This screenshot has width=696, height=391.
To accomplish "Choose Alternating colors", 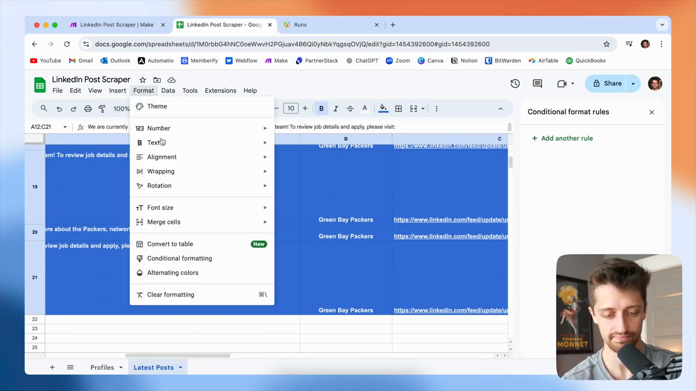I will 202,273.
